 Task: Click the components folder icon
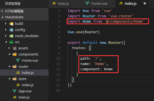click(15, 54)
